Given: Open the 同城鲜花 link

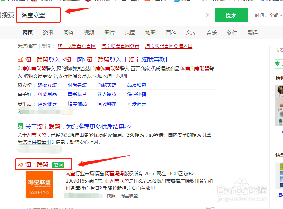Looking at the screenshot, I should coord(107,104).
